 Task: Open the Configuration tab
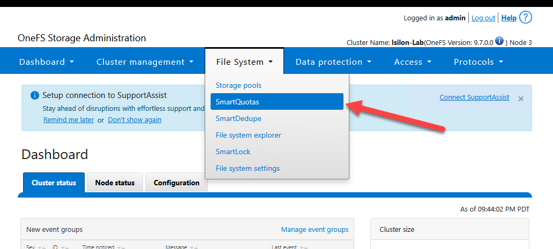176,183
